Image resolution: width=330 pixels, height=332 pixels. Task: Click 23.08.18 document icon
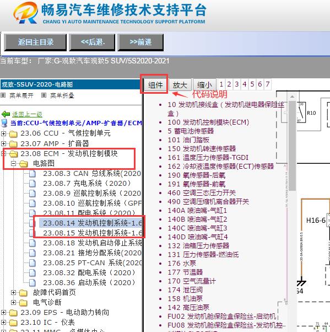coord(33,243)
